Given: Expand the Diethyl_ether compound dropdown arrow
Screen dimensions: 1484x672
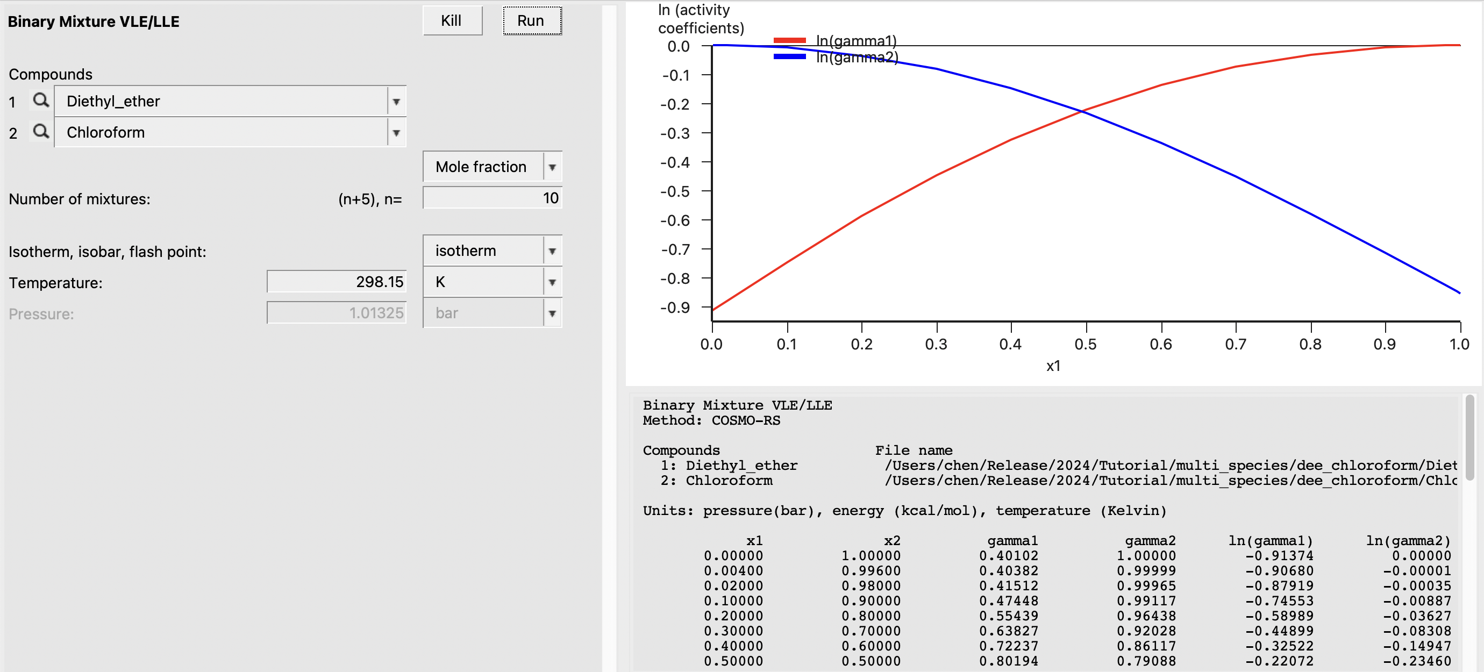Looking at the screenshot, I should click(396, 102).
